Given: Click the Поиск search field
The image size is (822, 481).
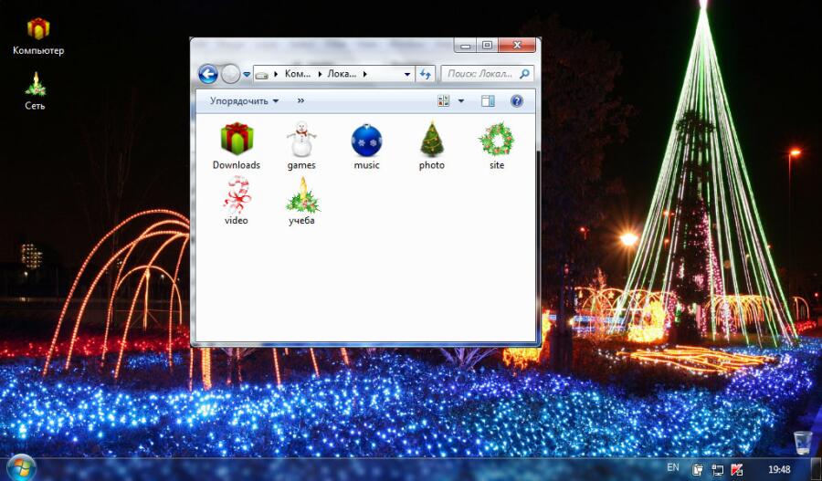Looking at the screenshot, I should tap(482, 74).
